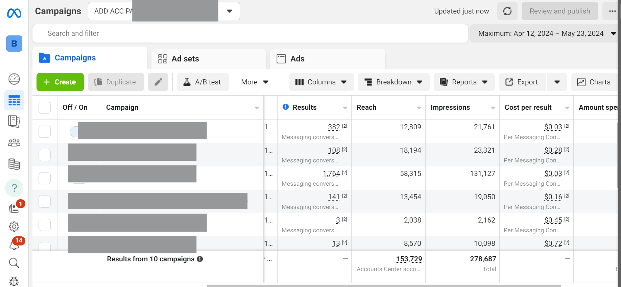The image size is (621, 287).
Task: Select the checkbox for the 1,764 results row
Action: [x=45, y=178]
